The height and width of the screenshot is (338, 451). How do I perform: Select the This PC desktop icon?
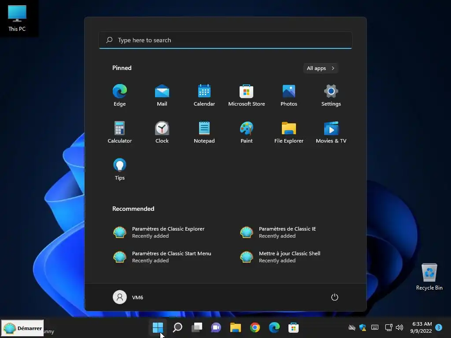point(17,18)
